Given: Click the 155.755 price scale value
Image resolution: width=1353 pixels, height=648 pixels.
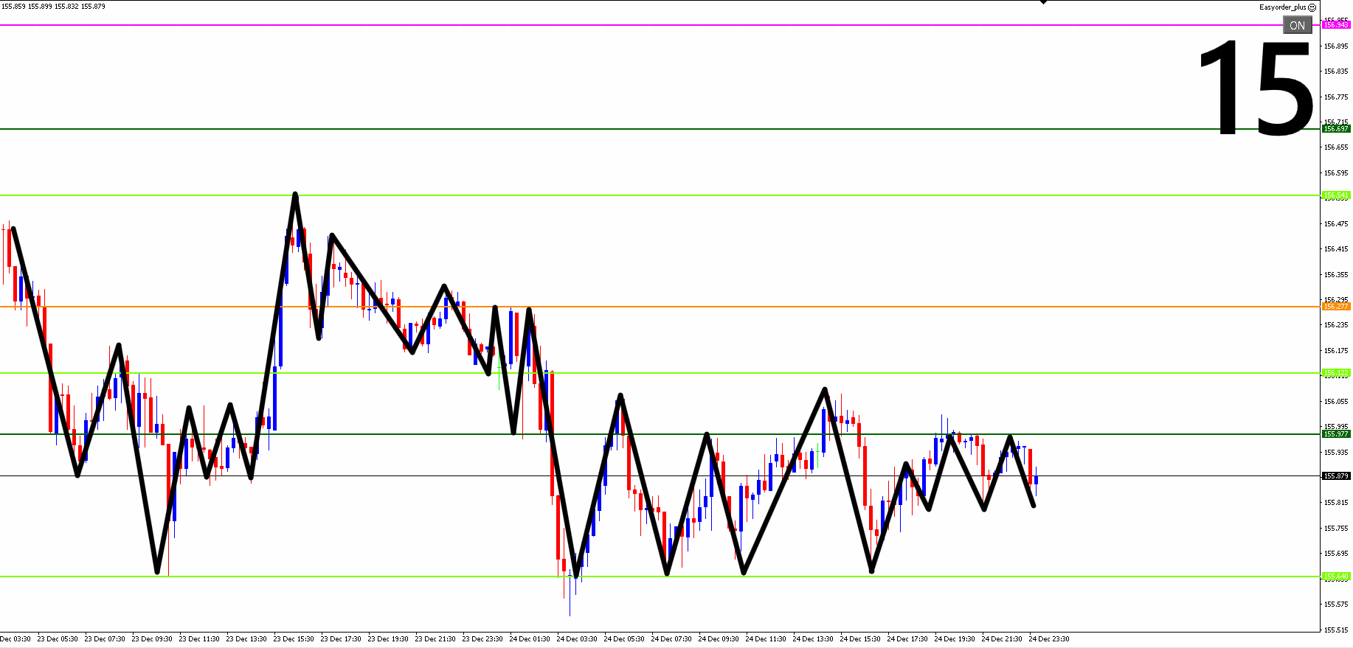Looking at the screenshot, I should click(x=1336, y=529).
